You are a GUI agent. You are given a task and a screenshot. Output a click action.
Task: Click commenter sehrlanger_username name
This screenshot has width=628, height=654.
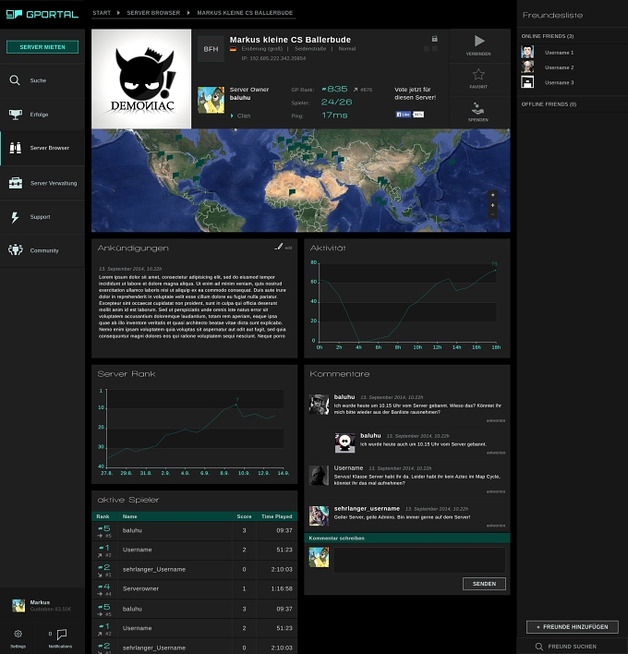367,508
